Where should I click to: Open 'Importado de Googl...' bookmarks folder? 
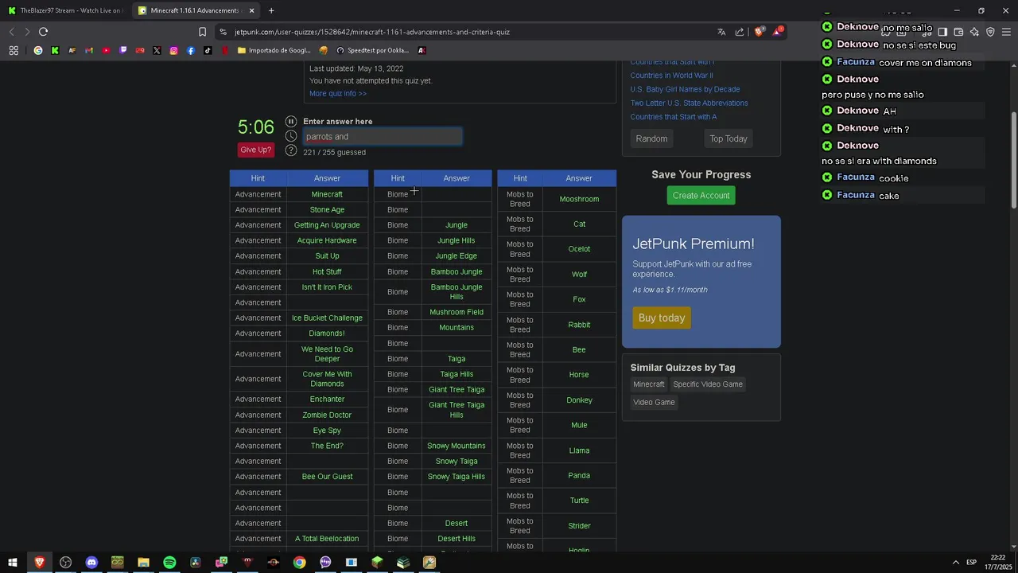(x=274, y=50)
